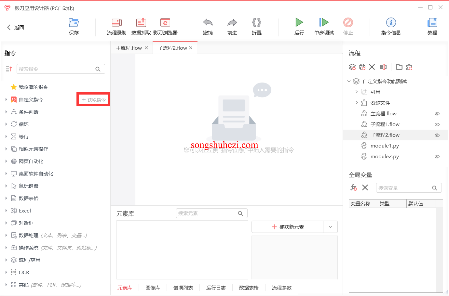Image resolution: width=449 pixels, height=296 pixels.
Task: Expand the 引用 node in the flow tree
Action: tap(357, 92)
